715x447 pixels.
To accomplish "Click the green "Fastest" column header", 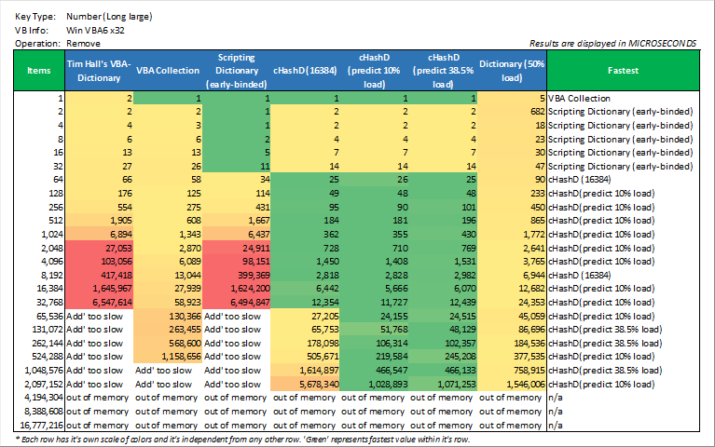I will [x=622, y=70].
